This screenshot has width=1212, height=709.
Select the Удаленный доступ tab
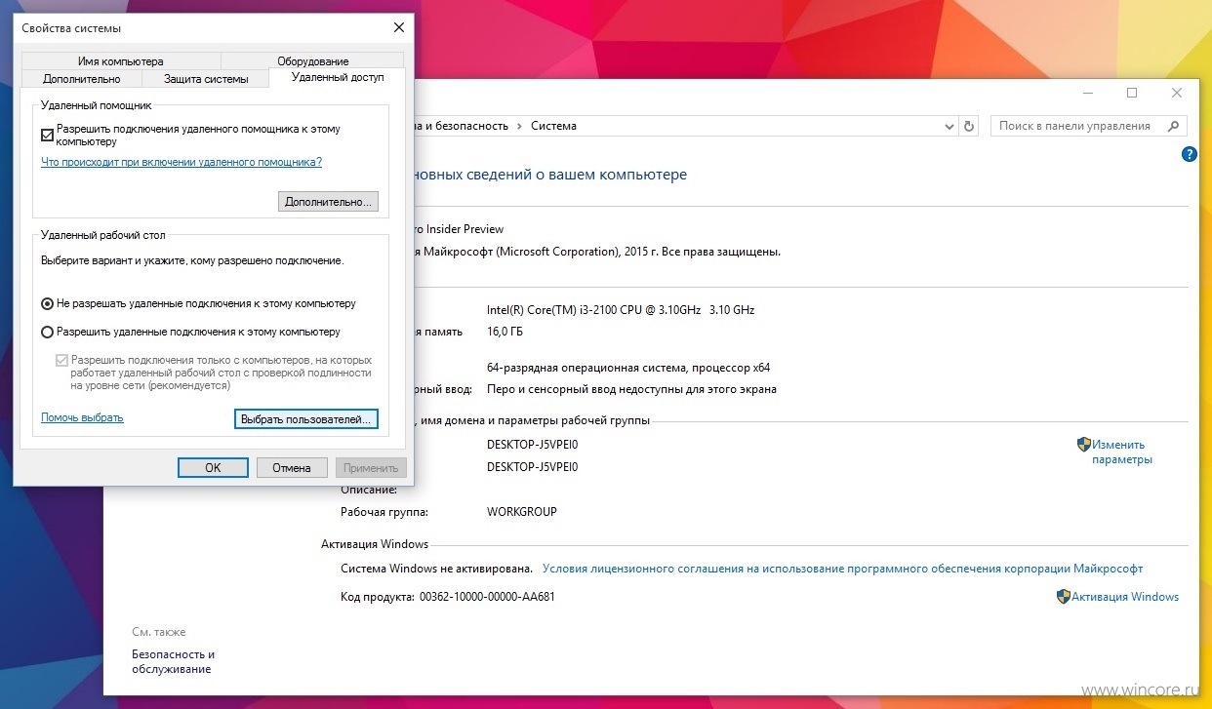click(338, 77)
